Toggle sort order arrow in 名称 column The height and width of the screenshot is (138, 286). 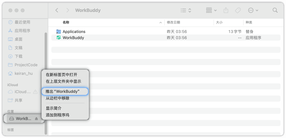[x=160, y=22]
